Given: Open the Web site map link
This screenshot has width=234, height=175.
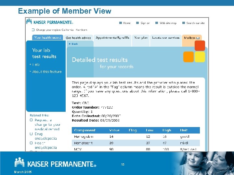Looking at the screenshot, I should (x=168, y=23).
